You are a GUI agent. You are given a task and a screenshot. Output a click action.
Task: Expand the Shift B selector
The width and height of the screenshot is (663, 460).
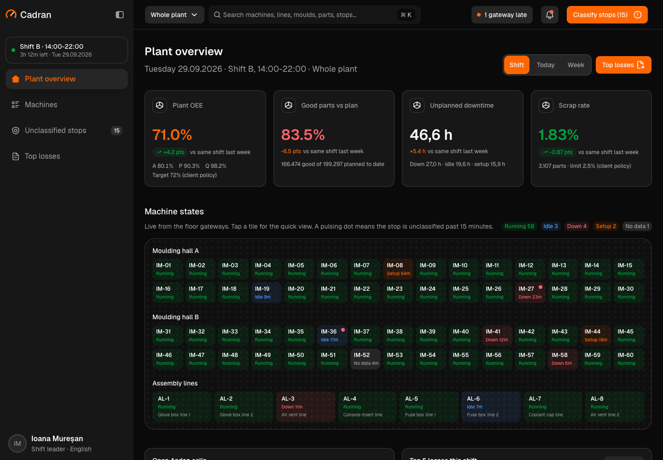pyautogui.click(x=67, y=50)
